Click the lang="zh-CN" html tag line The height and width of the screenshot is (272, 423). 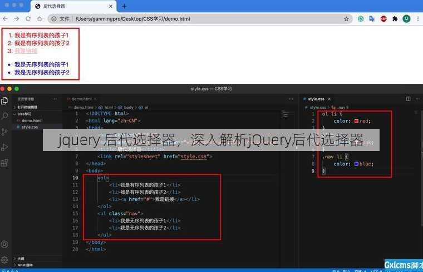[113, 121]
